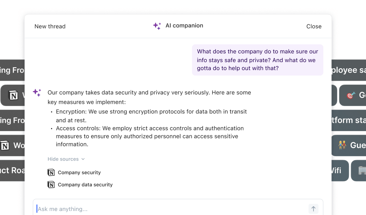This screenshot has width=366, height=215.
Task: Click the send arrow icon in the input box
Action: (x=313, y=209)
